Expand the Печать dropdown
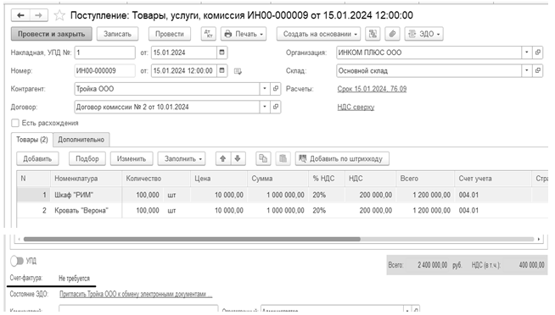 pyautogui.click(x=244, y=34)
